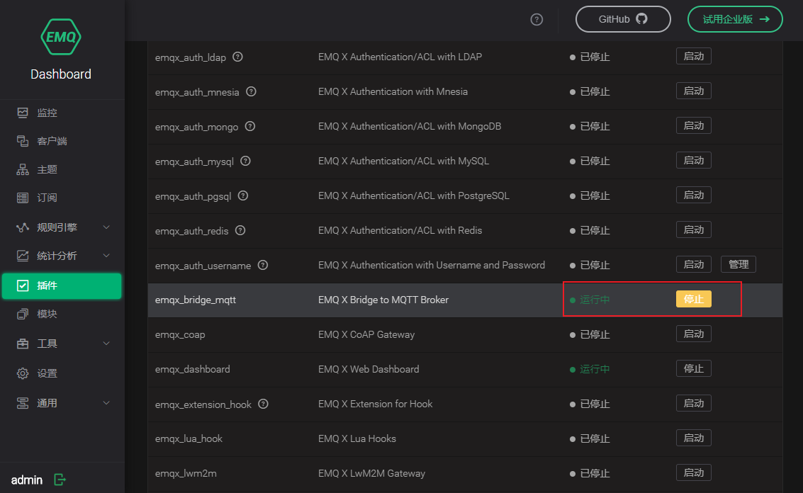The image size is (803, 493).
Task: Expand the 统计分析 chevron
Action: 106,256
